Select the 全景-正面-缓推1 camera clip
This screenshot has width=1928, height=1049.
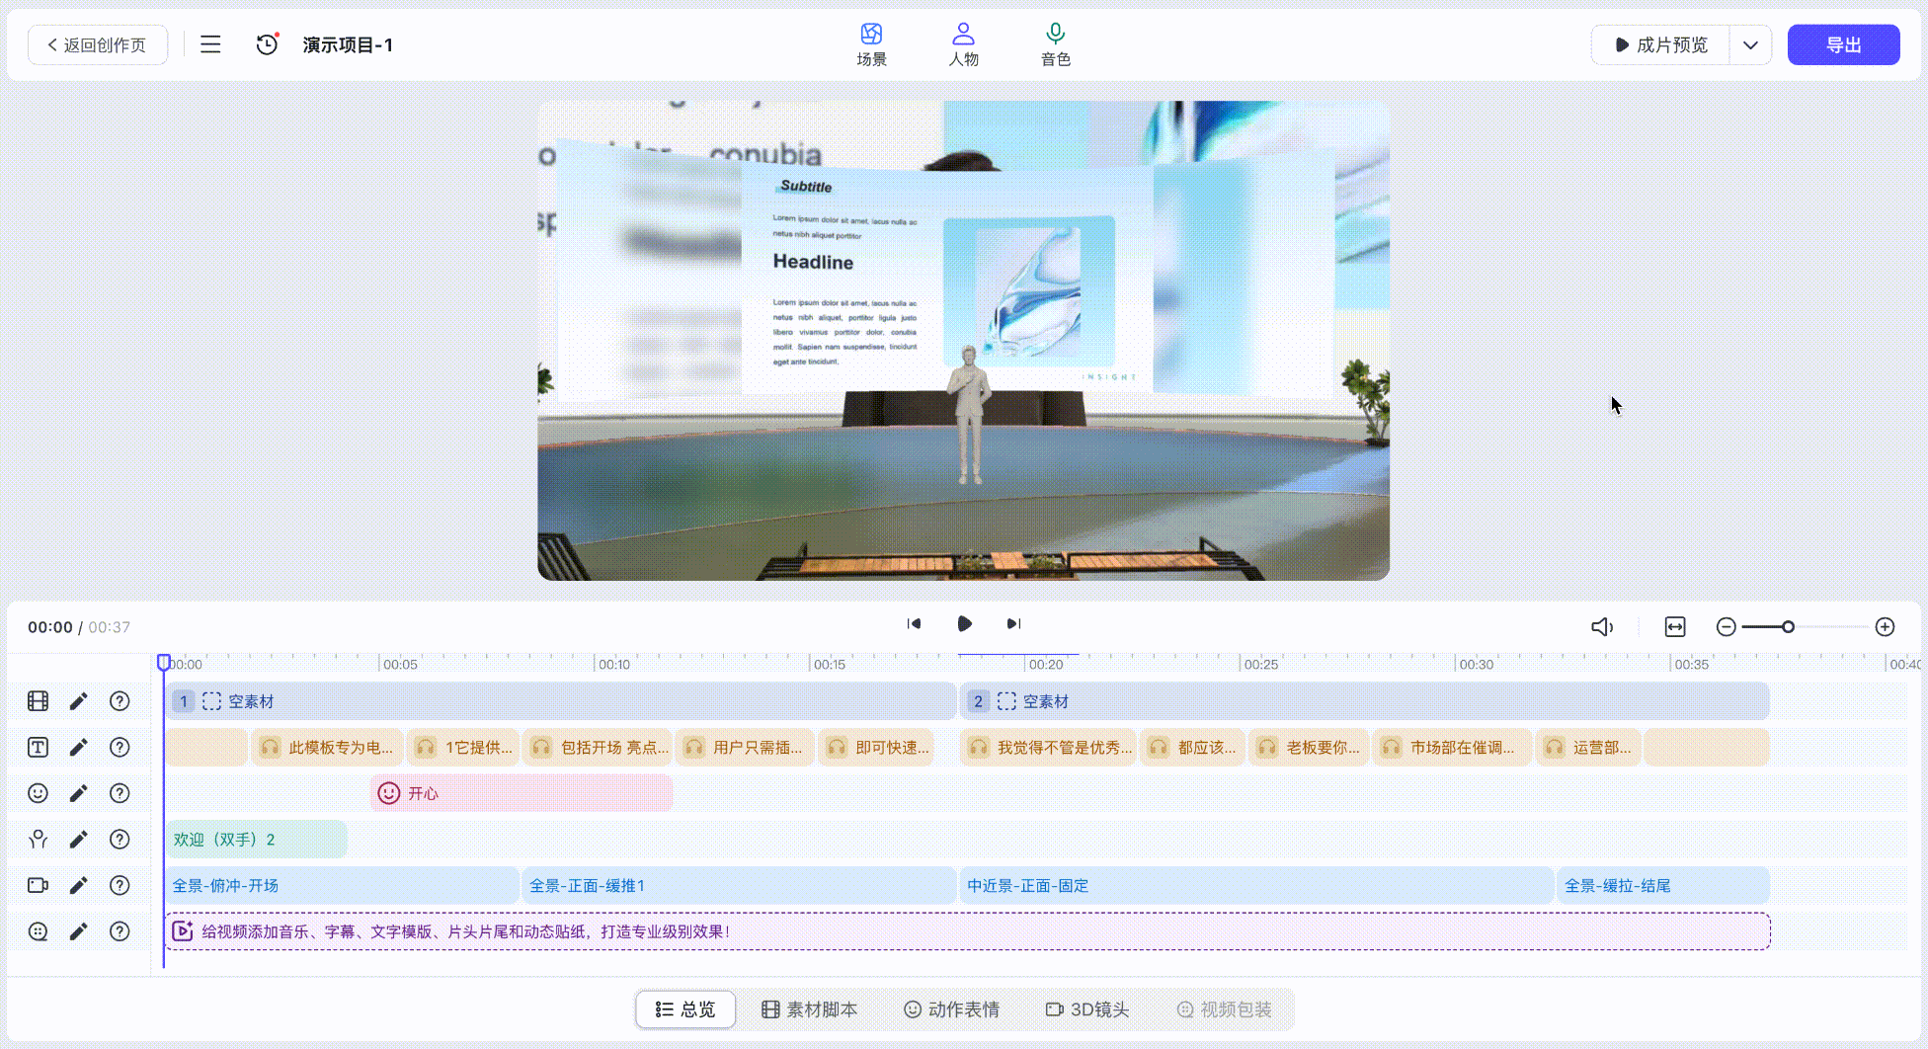(x=739, y=886)
